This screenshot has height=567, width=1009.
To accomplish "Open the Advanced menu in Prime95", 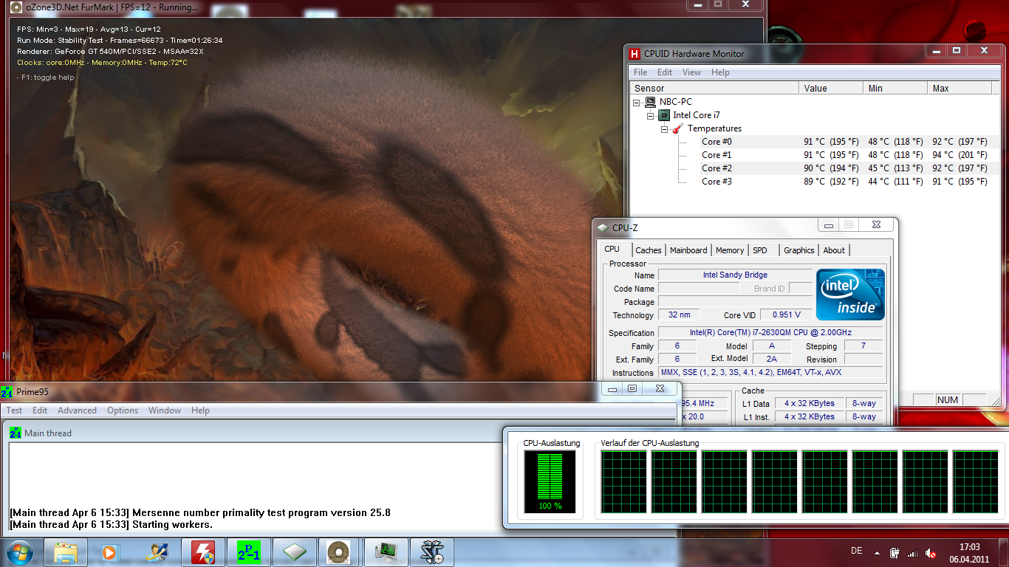I will (77, 410).
